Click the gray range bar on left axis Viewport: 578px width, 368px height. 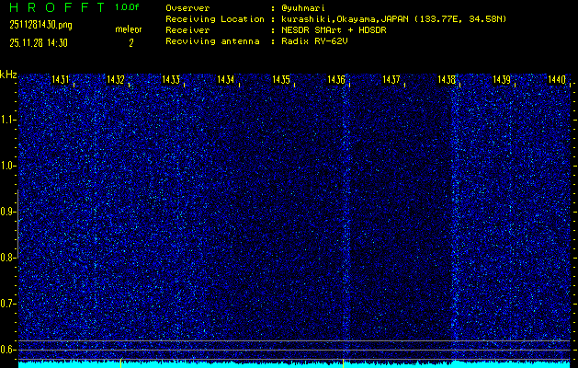(x=17, y=224)
